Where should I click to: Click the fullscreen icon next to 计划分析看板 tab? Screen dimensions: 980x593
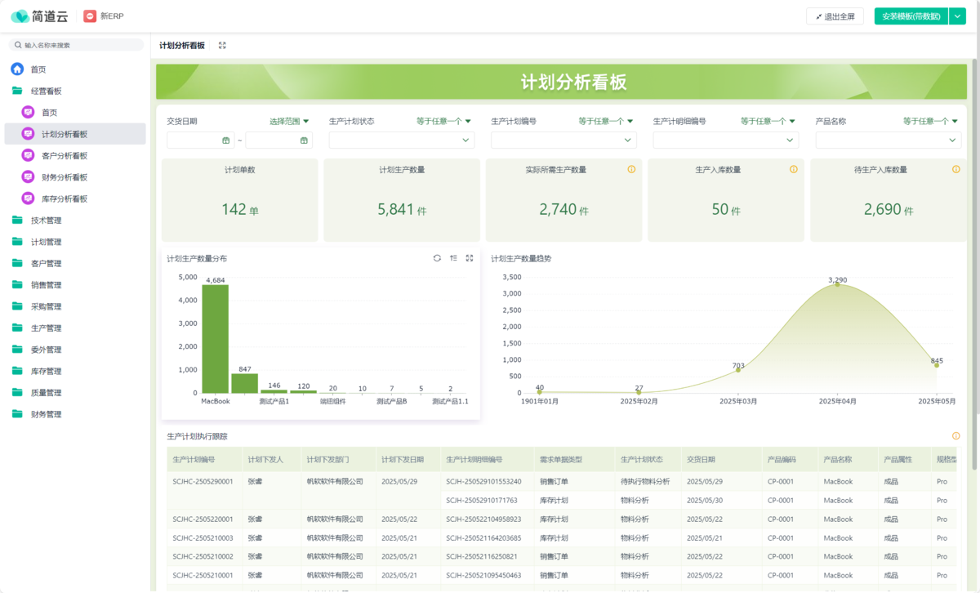tap(222, 46)
